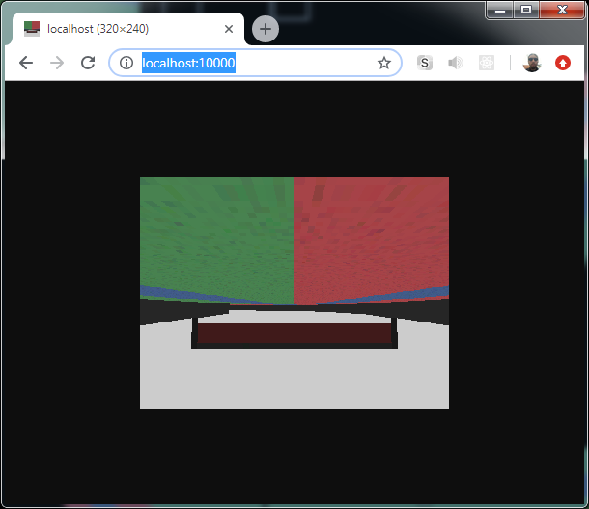Image resolution: width=589 pixels, height=509 pixels.
Task: Maximize the browser window
Action: (x=526, y=10)
